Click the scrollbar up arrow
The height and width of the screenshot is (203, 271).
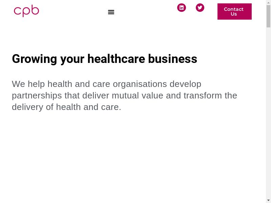coord(268,2)
